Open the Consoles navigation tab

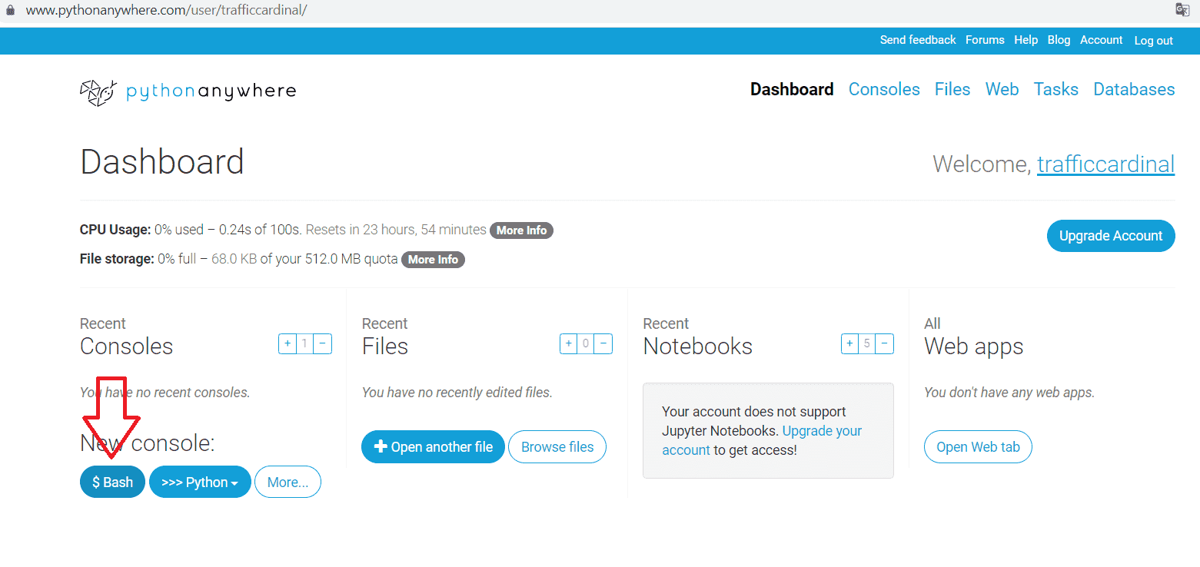point(884,89)
